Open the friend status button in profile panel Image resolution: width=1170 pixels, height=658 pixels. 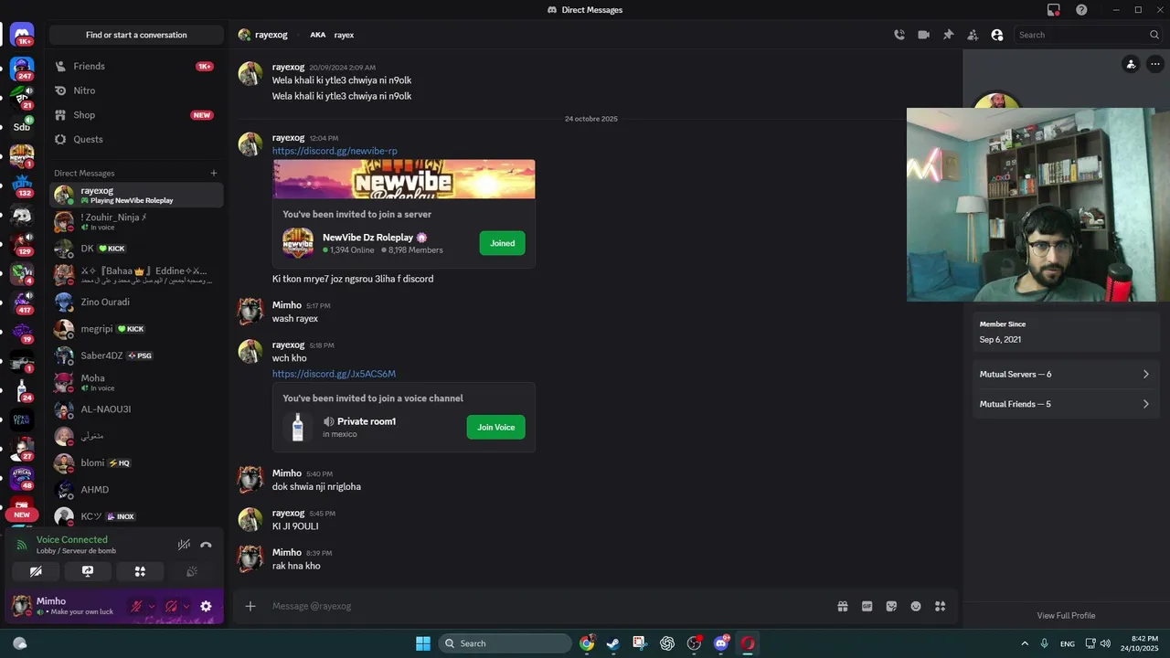tap(1131, 64)
